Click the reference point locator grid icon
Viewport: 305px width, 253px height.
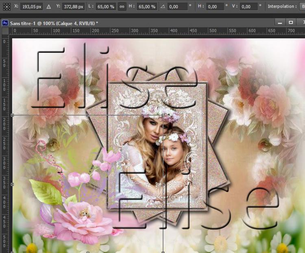(x=7, y=7)
